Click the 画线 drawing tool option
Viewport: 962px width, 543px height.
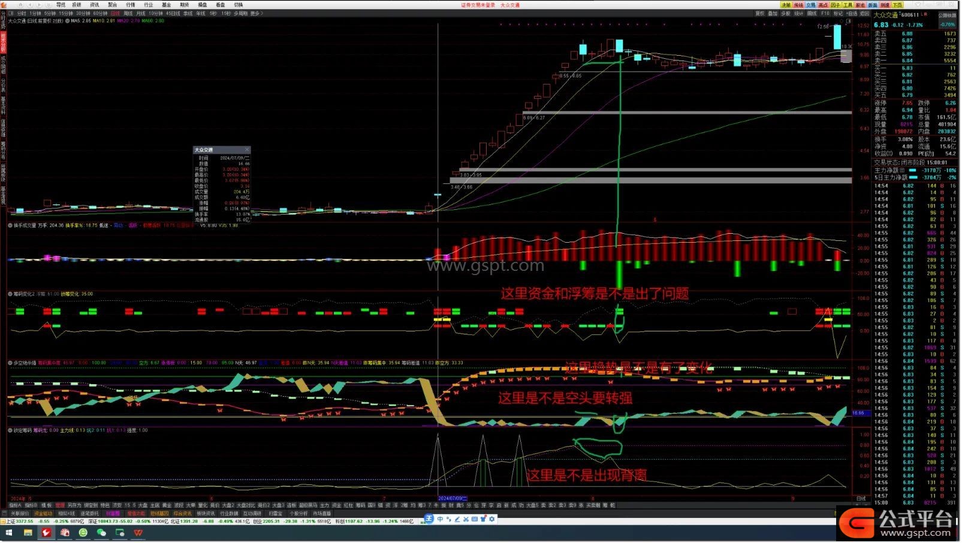(x=812, y=13)
